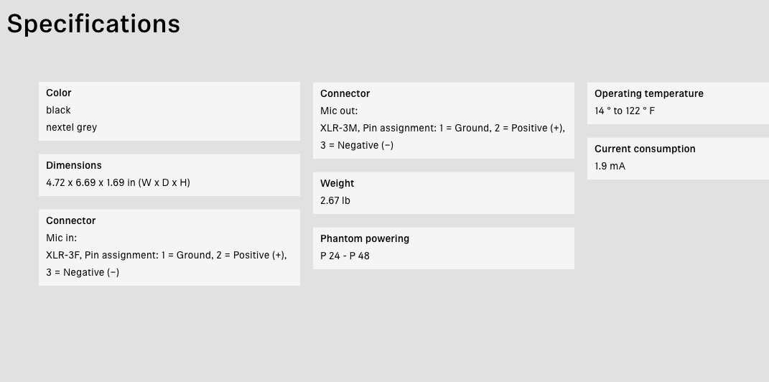Click the "P 24 - P 48" value

coord(345,256)
